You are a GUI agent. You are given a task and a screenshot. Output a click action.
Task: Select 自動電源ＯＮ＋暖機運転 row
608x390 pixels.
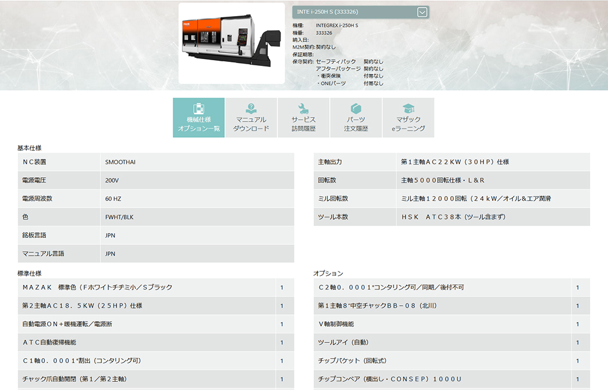pyautogui.click(x=156, y=324)
